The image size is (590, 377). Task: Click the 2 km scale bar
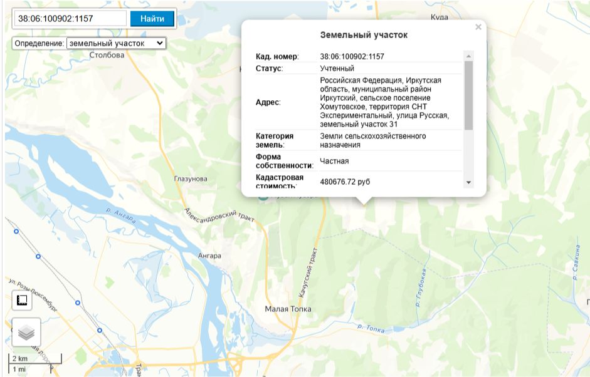34,359
